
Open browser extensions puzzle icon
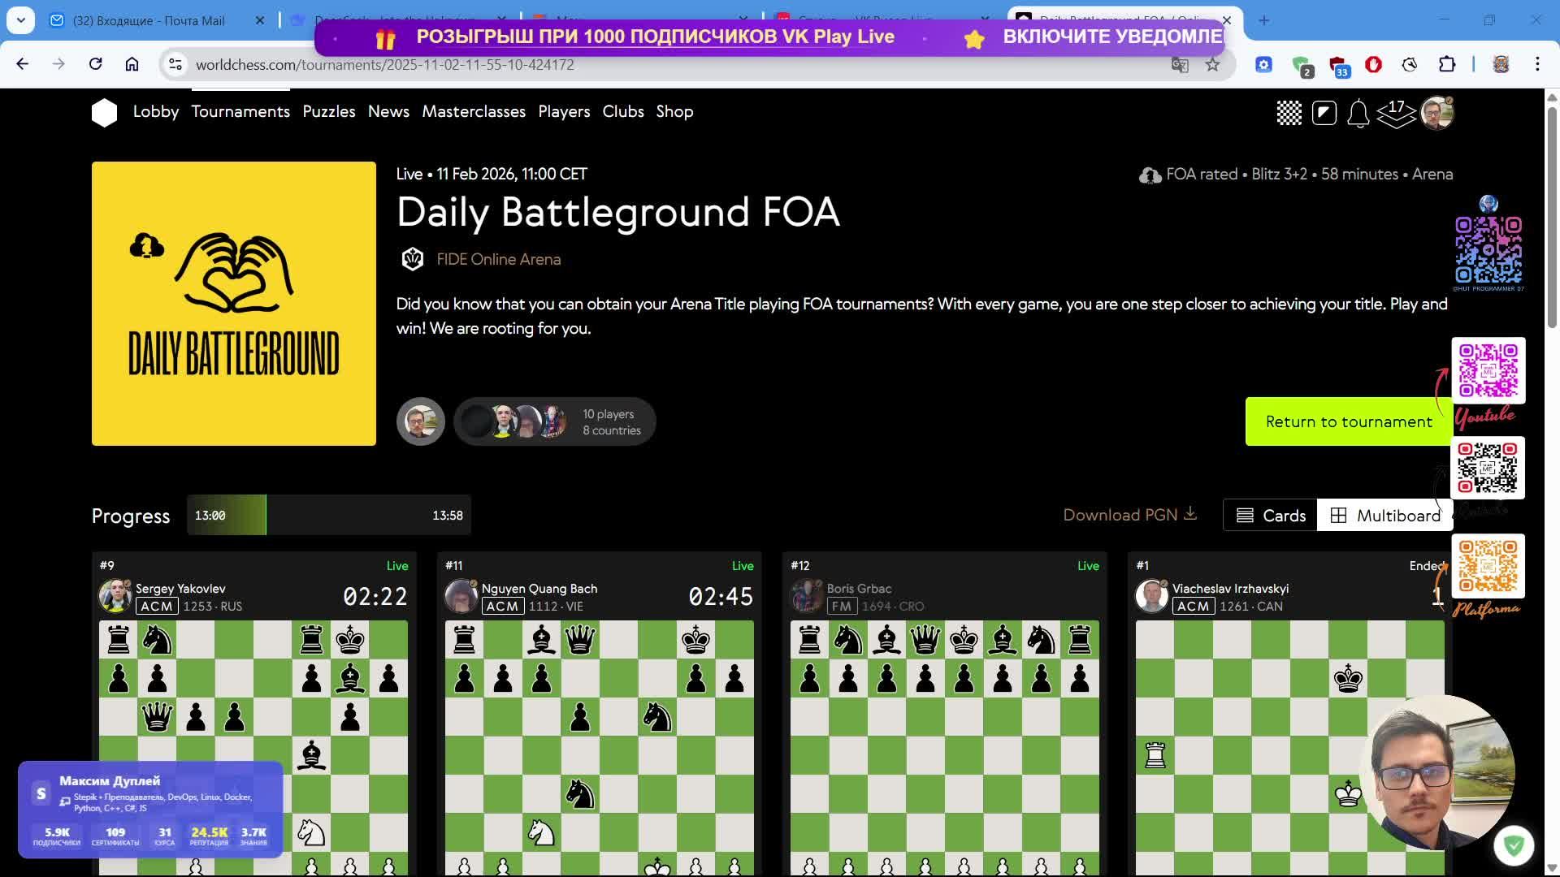tap(1446, 65)
